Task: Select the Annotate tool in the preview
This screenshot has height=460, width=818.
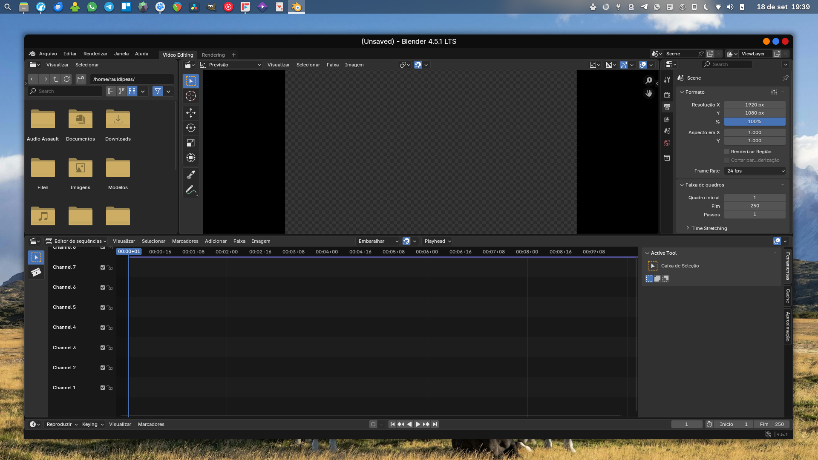Action: (x=190, y=190)
